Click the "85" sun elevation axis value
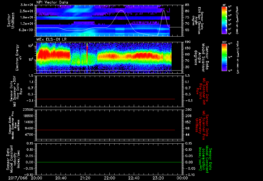 [187, 5]
